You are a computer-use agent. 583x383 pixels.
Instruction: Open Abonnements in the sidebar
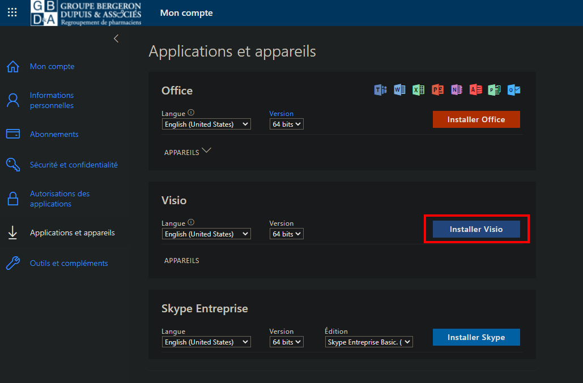[54, 134]
